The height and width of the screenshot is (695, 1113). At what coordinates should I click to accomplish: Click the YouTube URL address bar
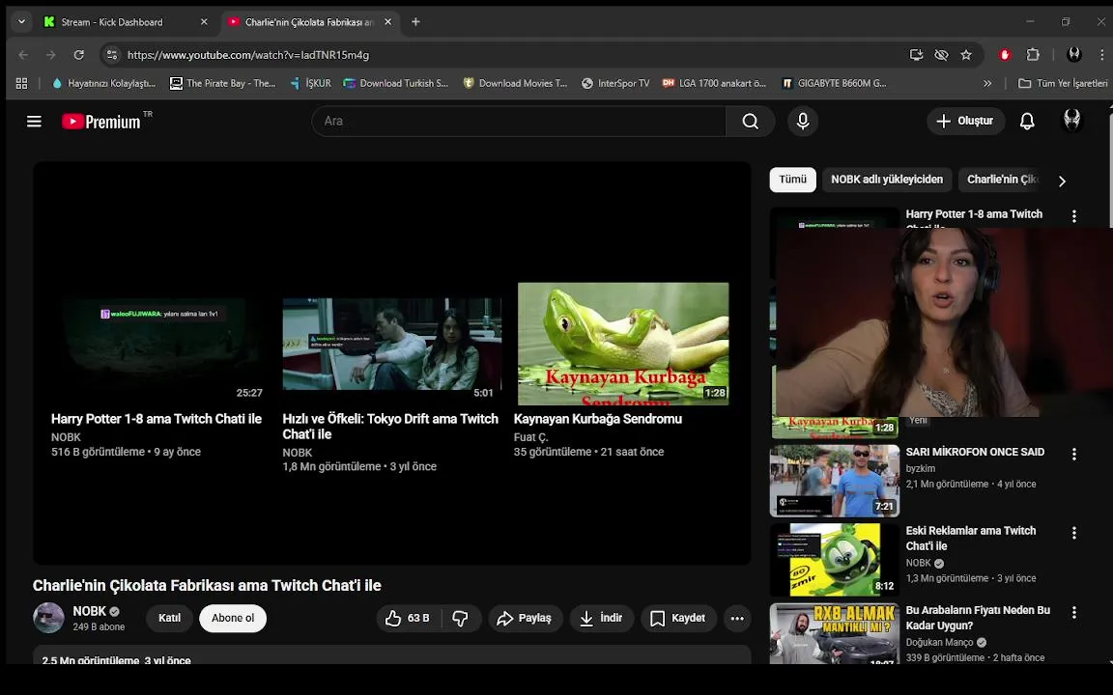tap(247, 55)
